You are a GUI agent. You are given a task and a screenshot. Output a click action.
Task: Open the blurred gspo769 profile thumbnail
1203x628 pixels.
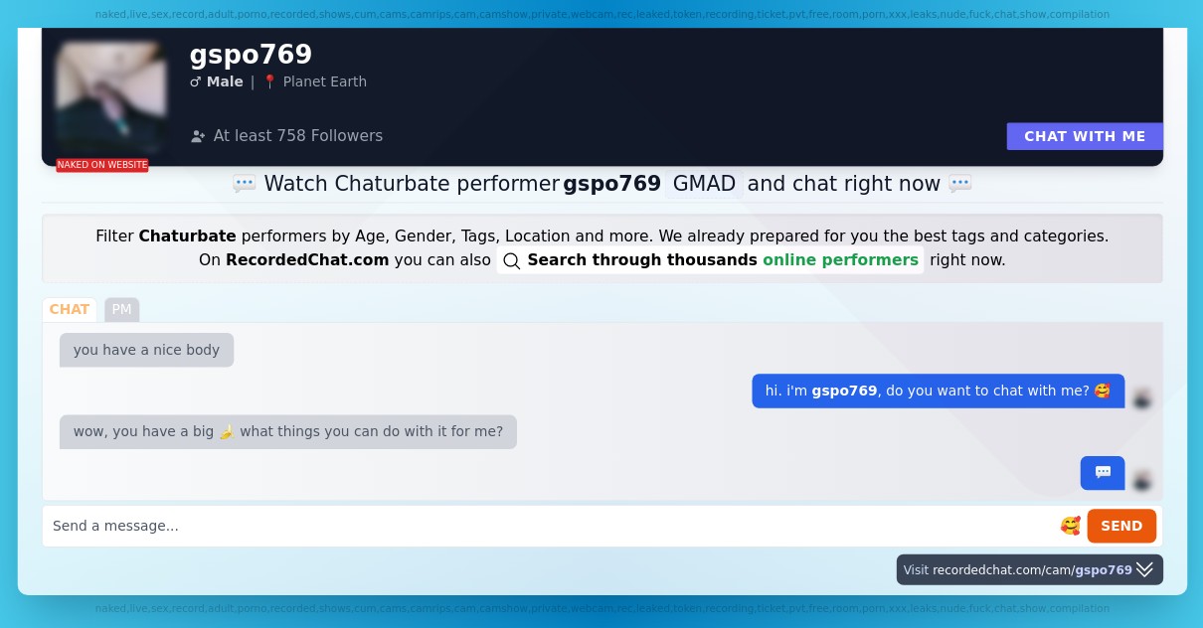(110, 96)
